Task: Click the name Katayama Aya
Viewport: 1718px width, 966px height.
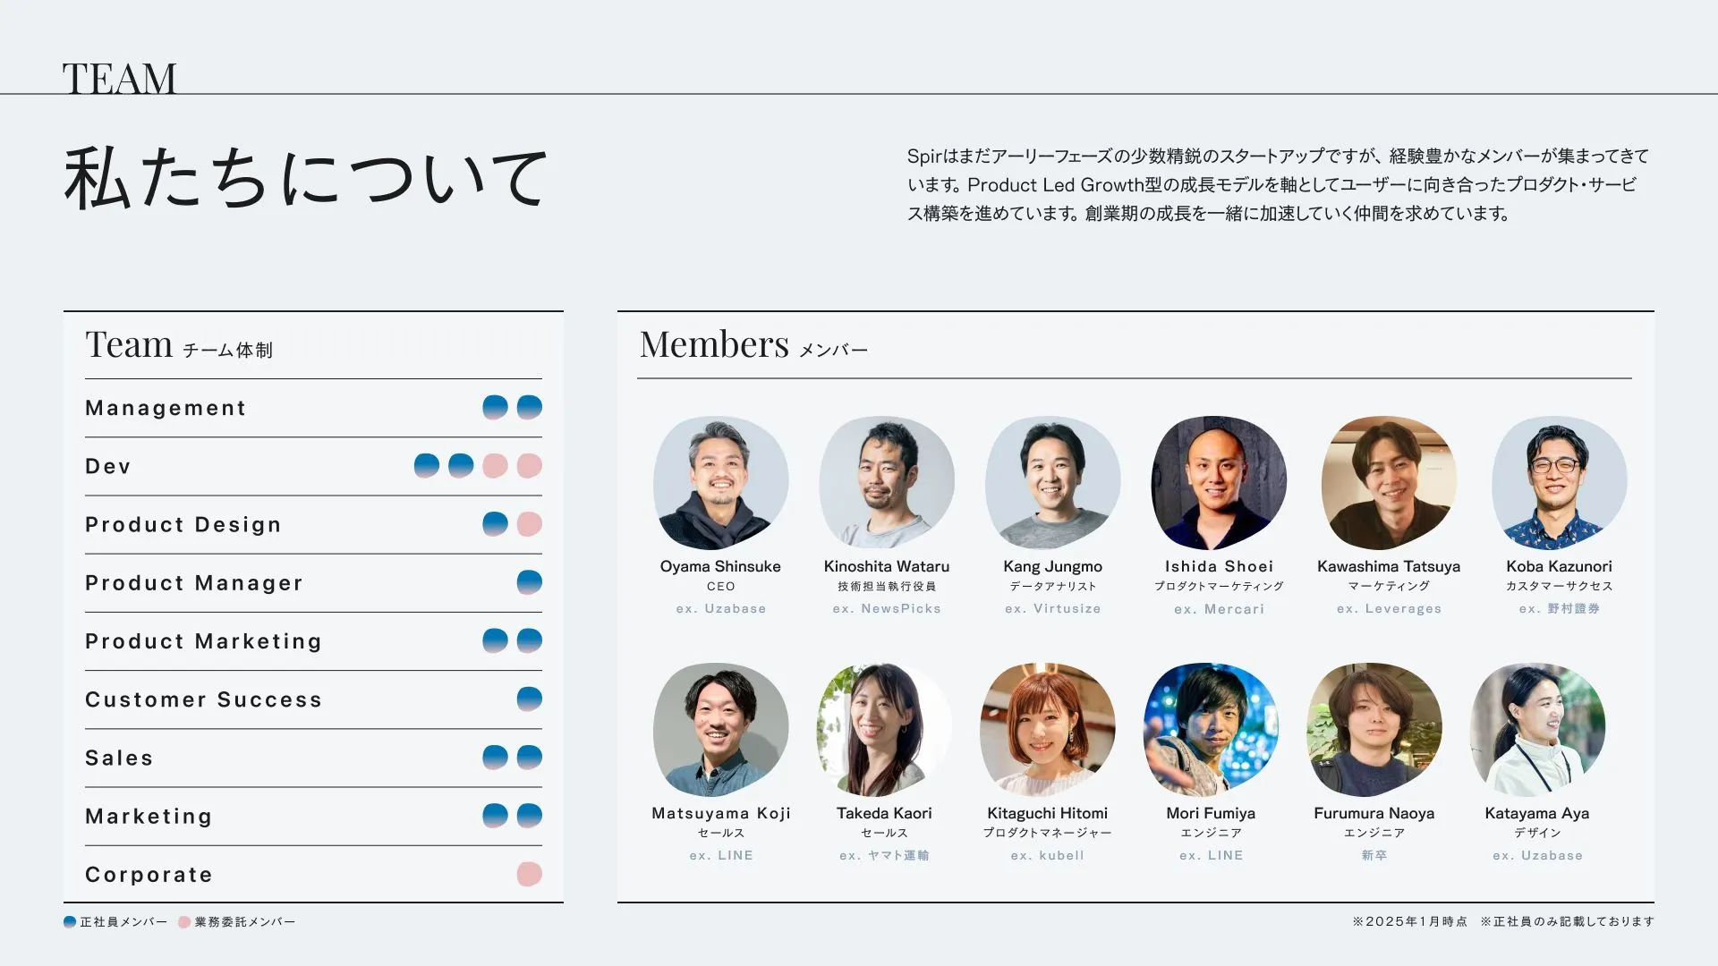Action: (x=1537, y=813)
